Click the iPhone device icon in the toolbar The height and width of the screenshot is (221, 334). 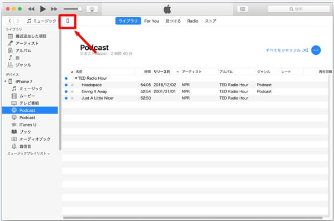[68, 21]
